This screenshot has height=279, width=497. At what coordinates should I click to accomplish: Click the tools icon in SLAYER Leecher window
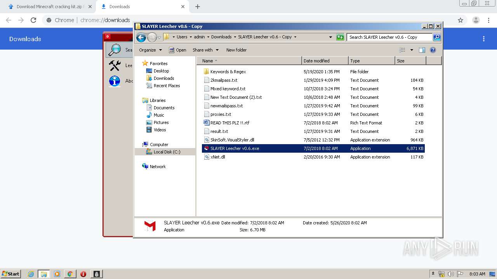click(115, 65)
